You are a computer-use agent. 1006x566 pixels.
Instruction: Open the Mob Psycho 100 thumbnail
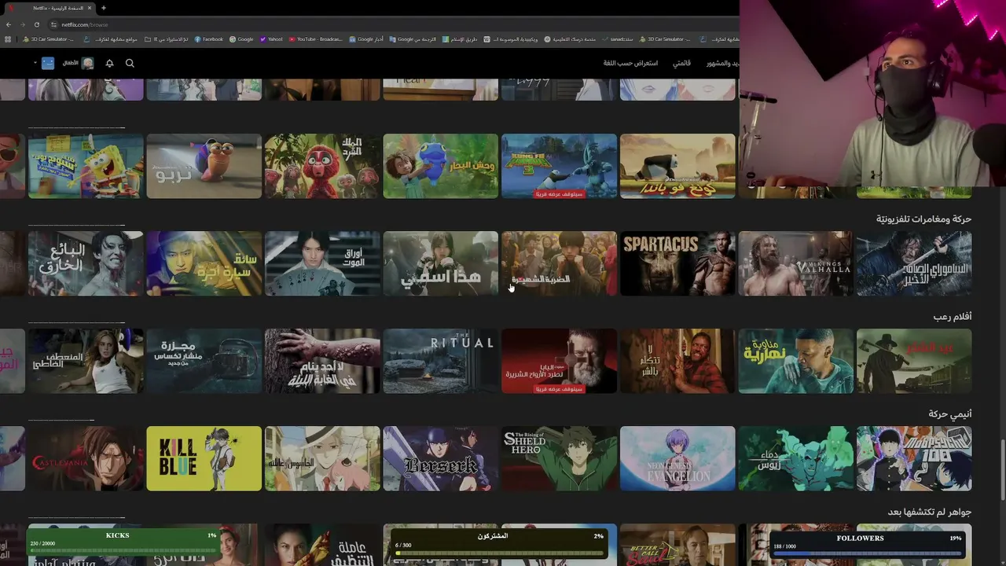click(914, 458)
